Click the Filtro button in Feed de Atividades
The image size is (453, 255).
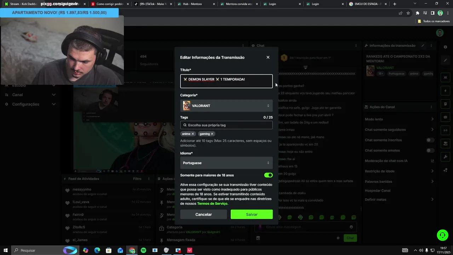click(x=137, y=179)
